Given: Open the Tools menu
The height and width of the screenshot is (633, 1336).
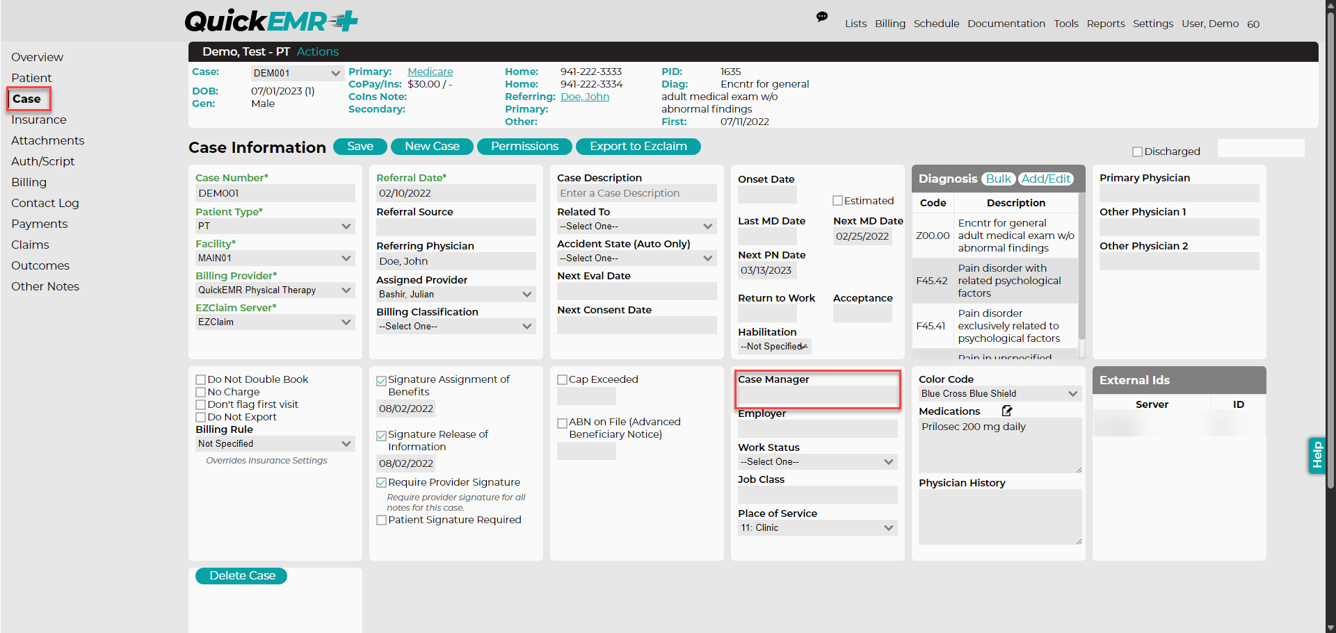Looking at the screenshot, I should point(1066,24).
